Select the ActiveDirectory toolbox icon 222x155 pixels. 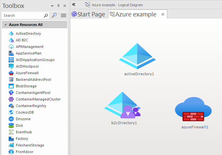click(11, 33)
